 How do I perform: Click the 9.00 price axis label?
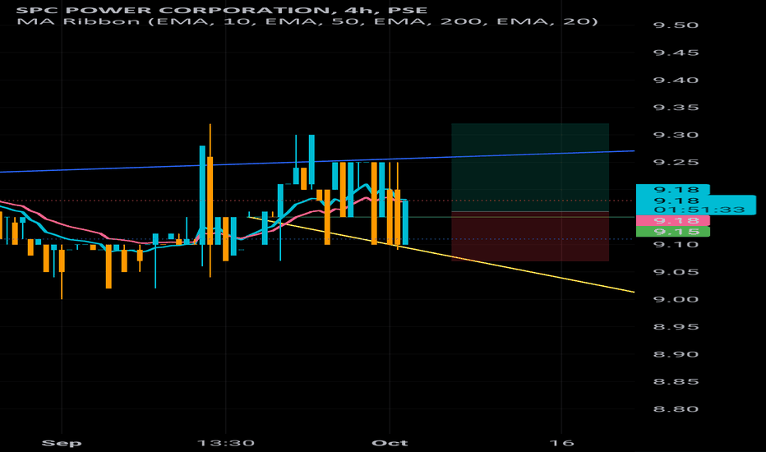(676, 299)
